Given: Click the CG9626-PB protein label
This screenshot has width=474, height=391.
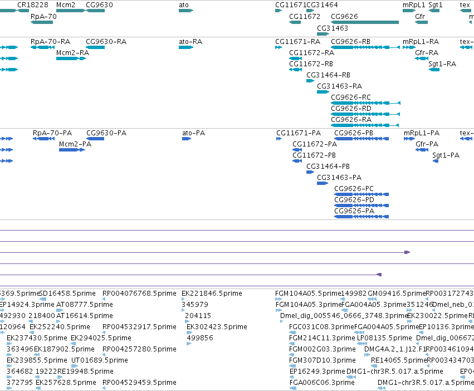Looking at the screenshot, I should tap(354, 133).
